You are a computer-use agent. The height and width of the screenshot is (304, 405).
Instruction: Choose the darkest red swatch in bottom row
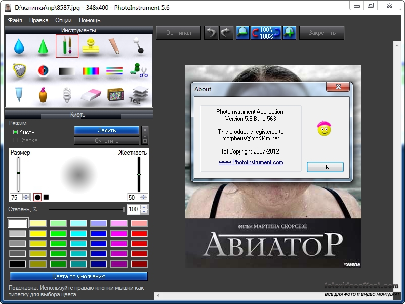coord(139,264)
